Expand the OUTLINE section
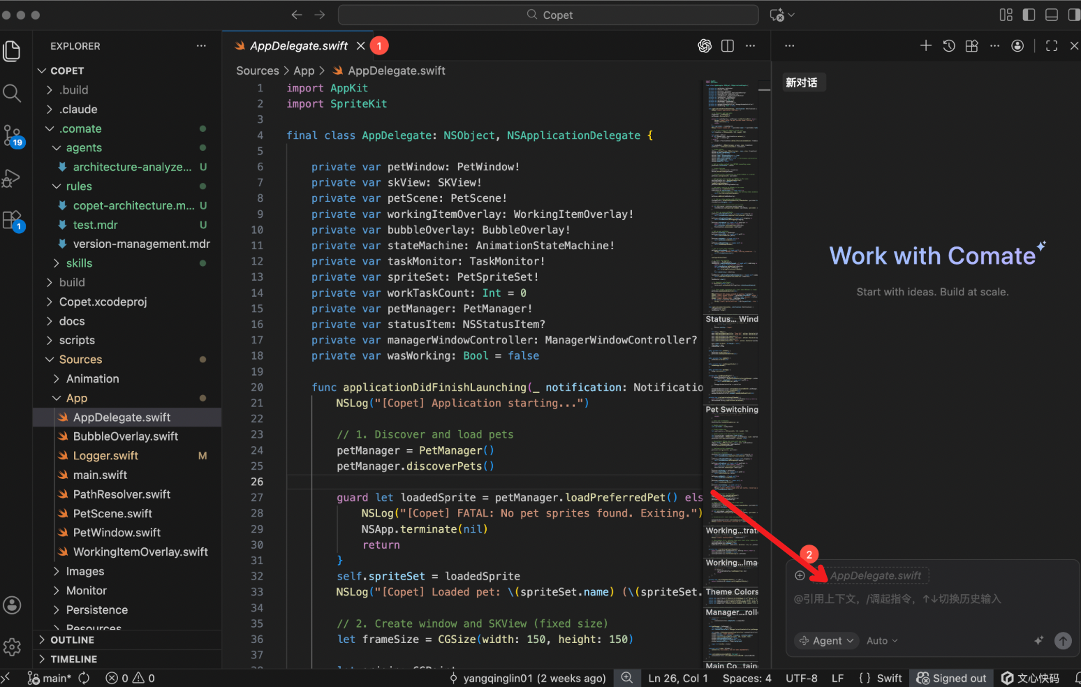Image resolution: width=1081 pixels, height=687 pixels. 72,640
